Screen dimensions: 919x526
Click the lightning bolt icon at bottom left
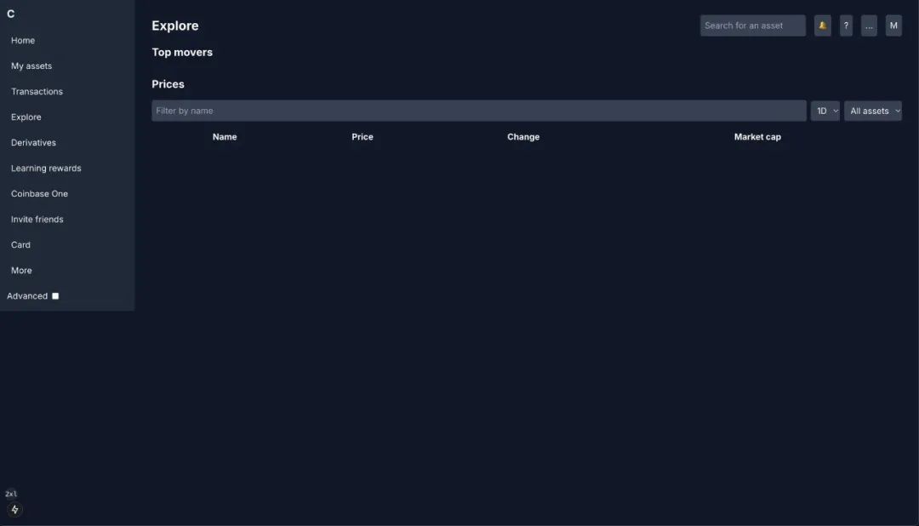[x=14, y=510]
